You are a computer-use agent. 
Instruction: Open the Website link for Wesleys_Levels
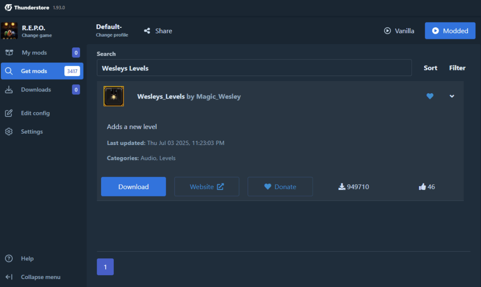(x=207, y=187)
